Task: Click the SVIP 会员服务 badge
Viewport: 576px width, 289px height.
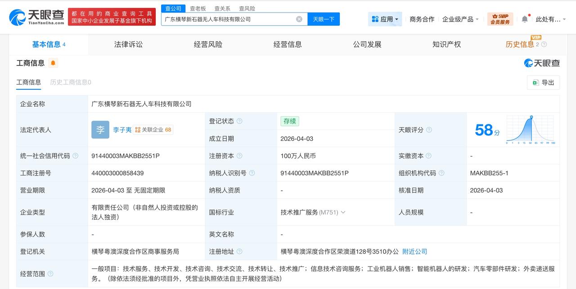Action: click(499, 19)
